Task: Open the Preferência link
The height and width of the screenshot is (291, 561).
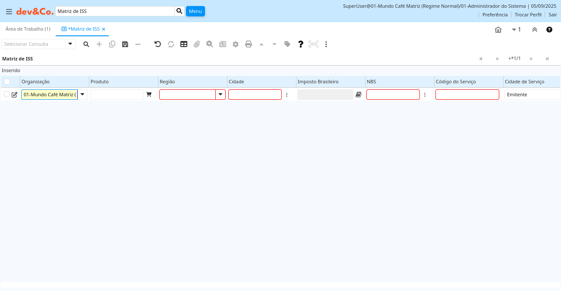Action: [x=495, y=15]
